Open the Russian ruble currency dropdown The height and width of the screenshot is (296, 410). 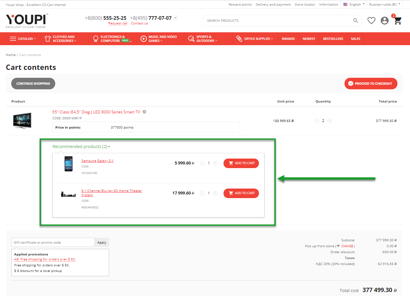pyautogui.click(x=385, y=5)
